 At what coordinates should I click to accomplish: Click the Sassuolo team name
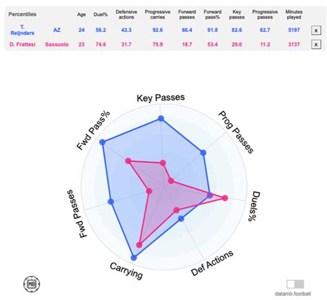tap(57, 44)
